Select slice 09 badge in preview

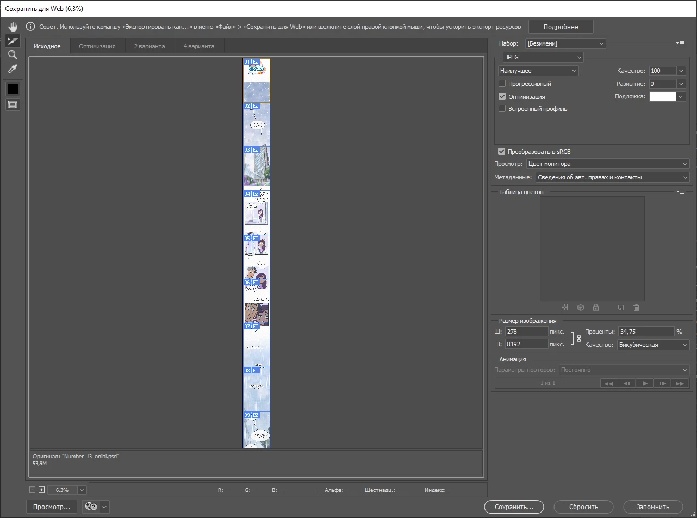tap(251, 415)
